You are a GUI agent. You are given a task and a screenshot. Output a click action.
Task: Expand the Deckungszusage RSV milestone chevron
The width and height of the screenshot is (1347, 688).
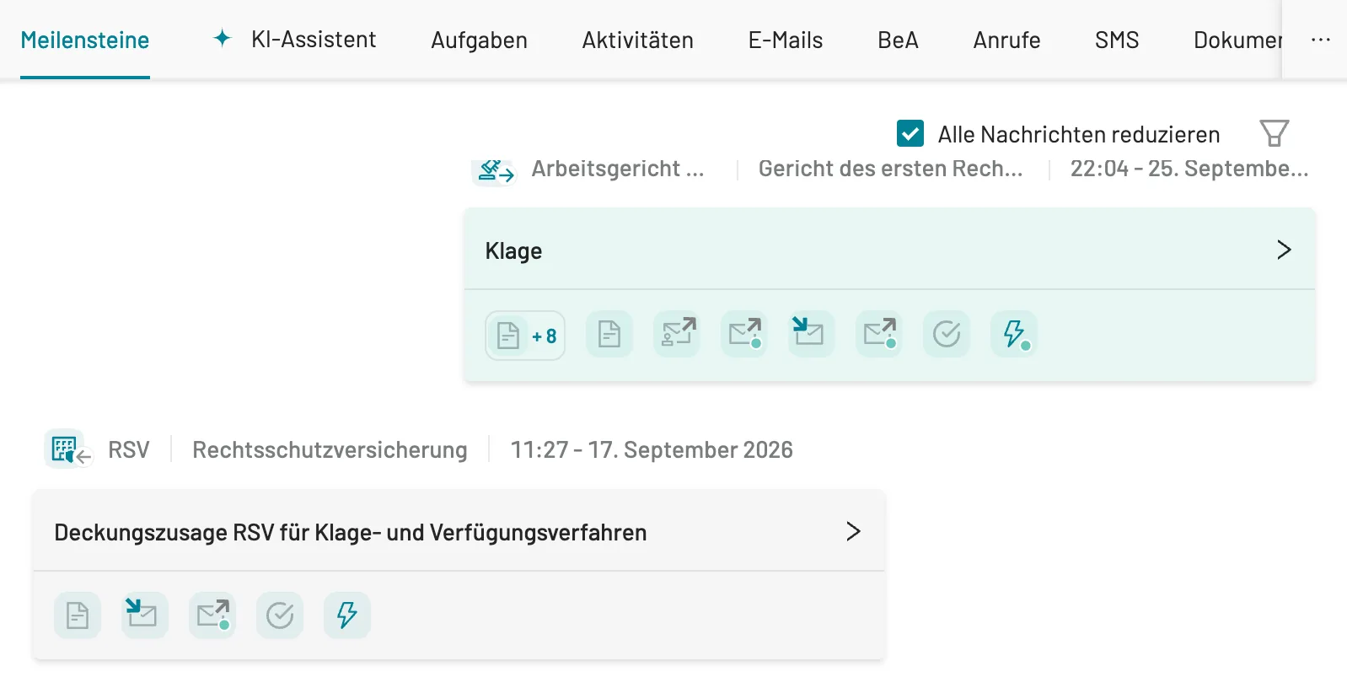coord(853,531)
